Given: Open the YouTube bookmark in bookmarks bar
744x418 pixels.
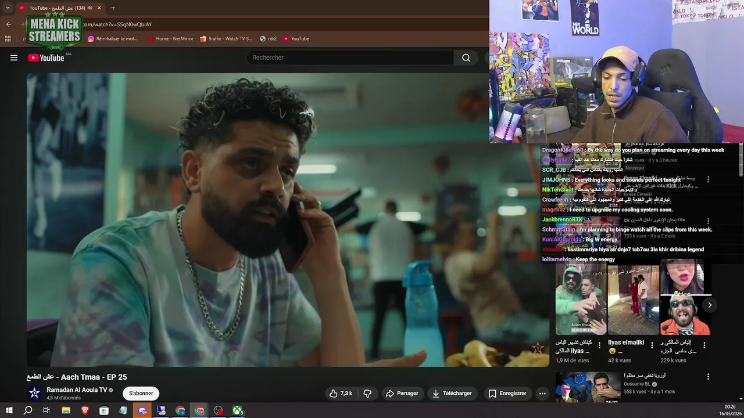Looking at the screenshot, I should [x=296, y=38].
